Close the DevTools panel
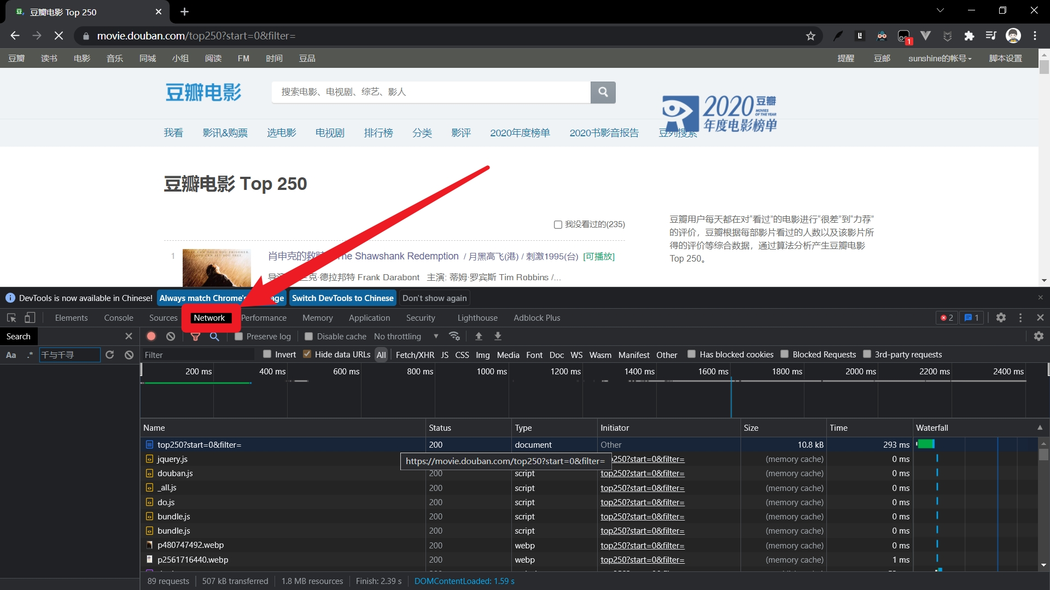The height and width of the screenshot is (590, 1050). [1040, 317]
